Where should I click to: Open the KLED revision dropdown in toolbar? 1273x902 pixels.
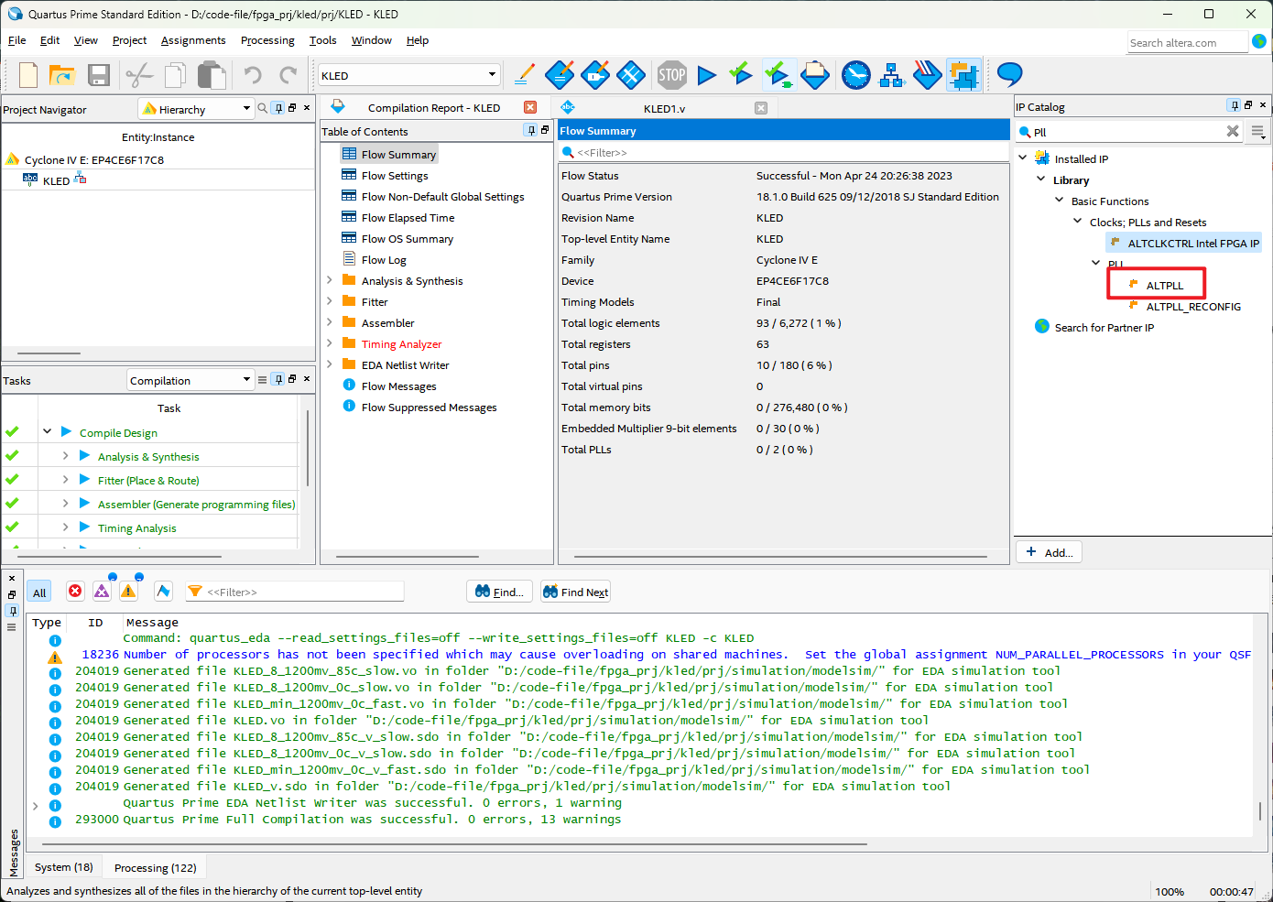pyautogui.click(x=408, y=75)
